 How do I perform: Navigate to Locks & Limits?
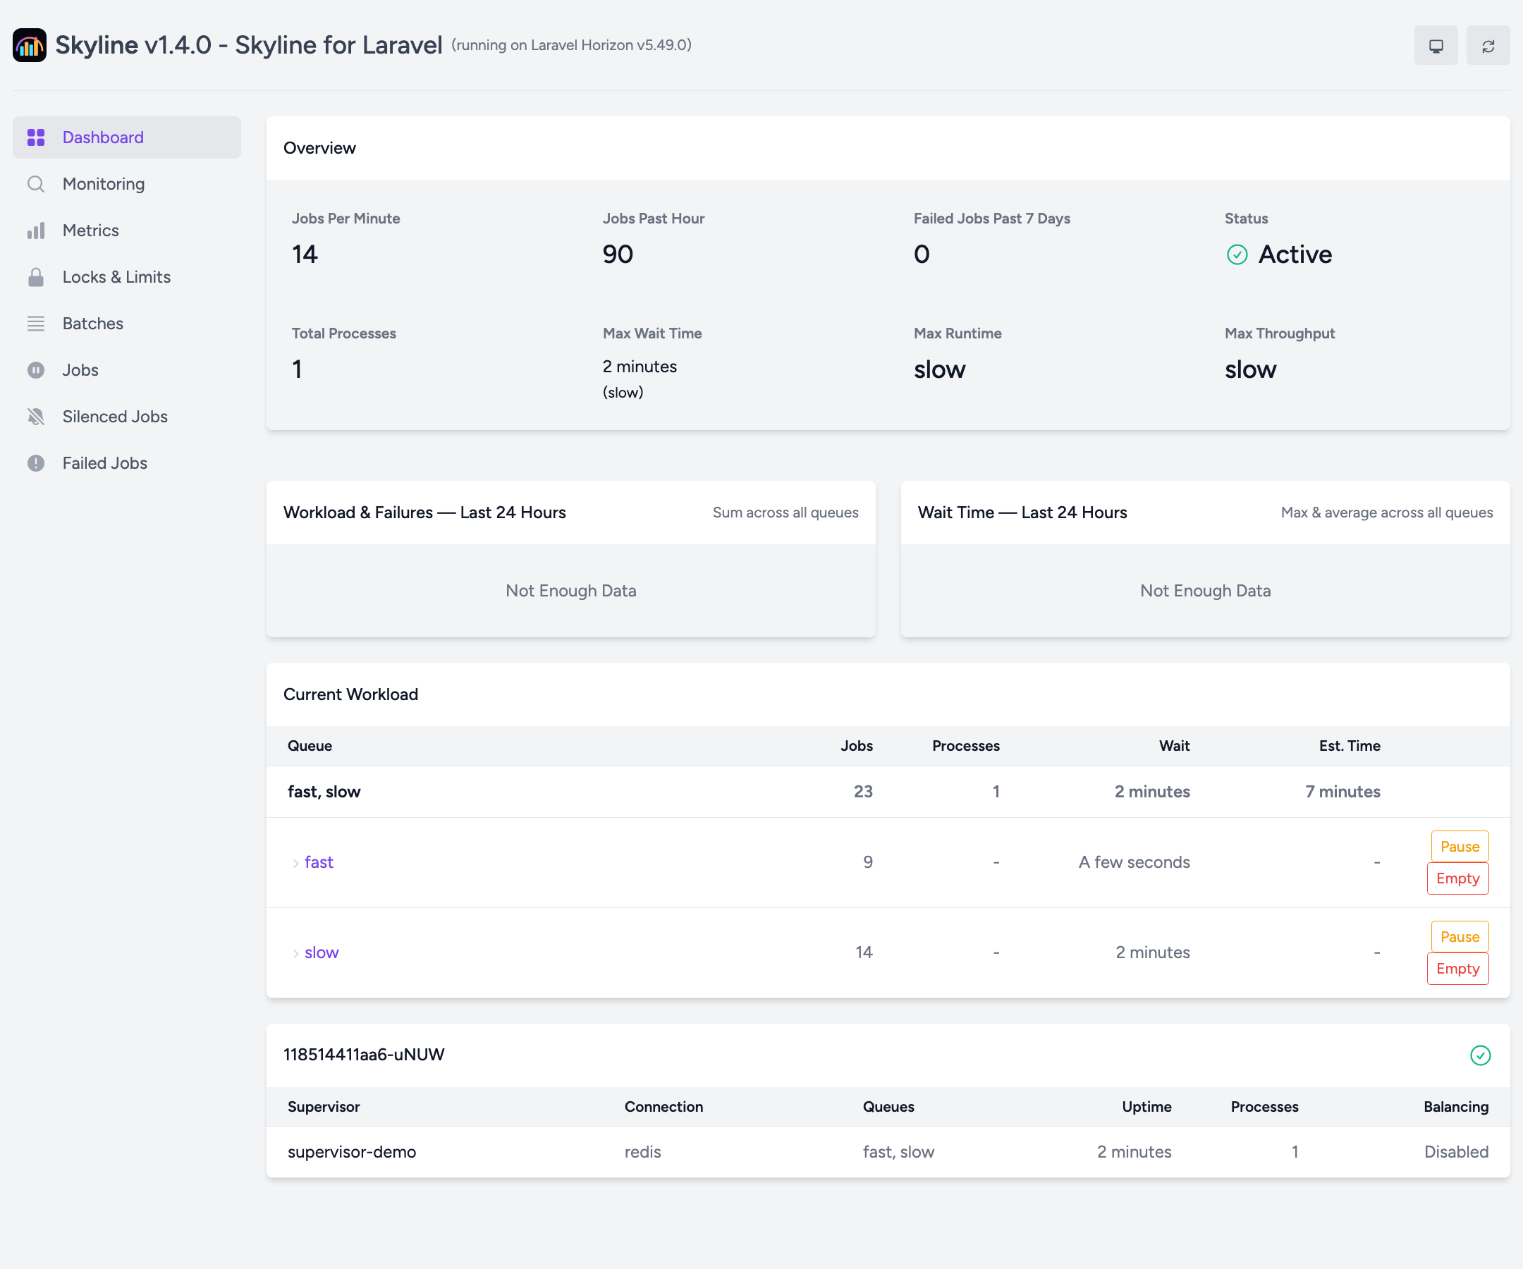click(x=127, y=277)
